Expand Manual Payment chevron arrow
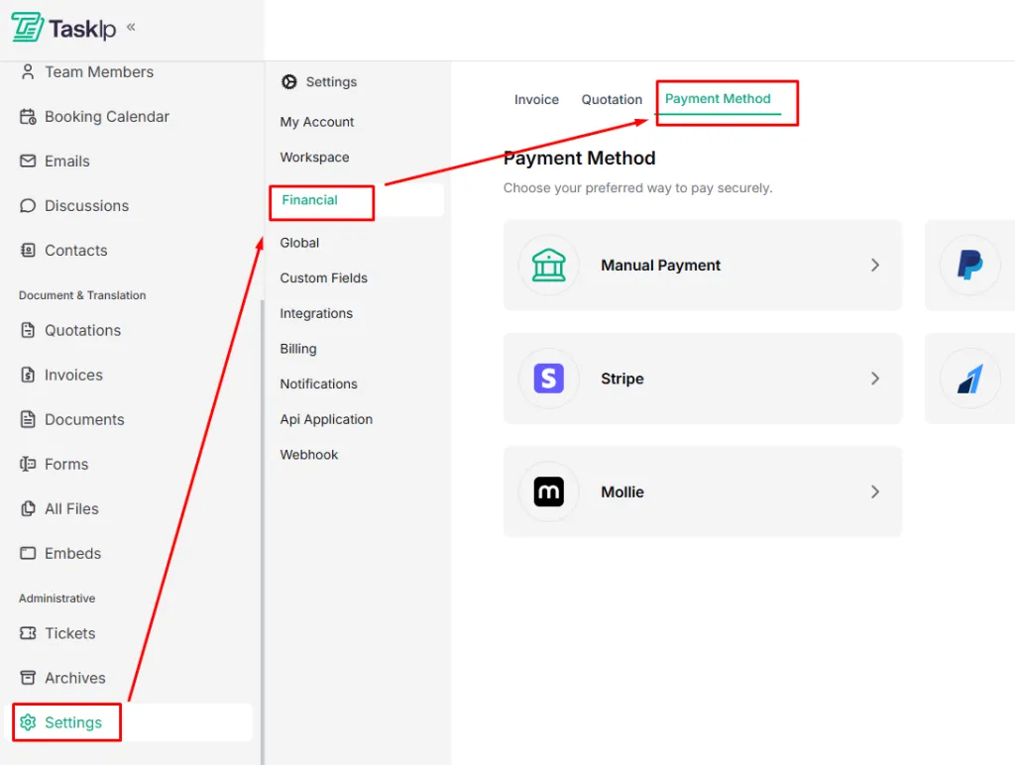This screenshot has height=765, width=1015. pyautogui.click(x=874, y=266)
